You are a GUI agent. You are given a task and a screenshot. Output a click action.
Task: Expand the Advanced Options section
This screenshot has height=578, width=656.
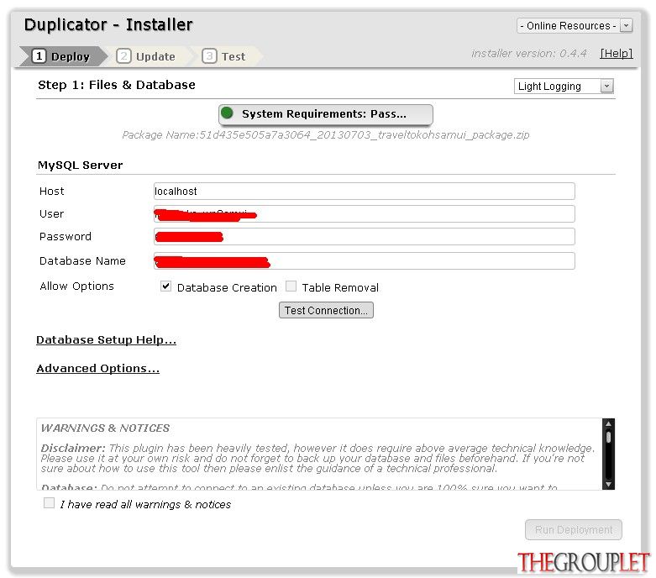(98, 368)
